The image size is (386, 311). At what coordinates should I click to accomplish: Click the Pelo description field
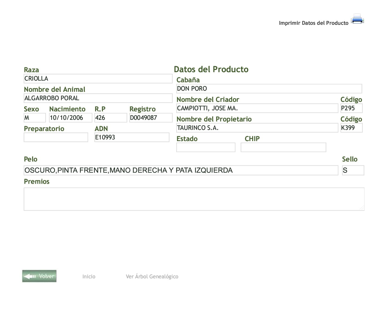pos(181,170)
